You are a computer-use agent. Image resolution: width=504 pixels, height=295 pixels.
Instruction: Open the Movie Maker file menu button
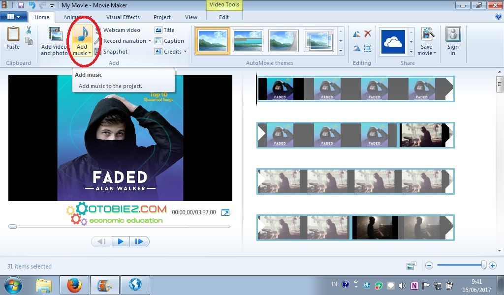coord(13,17)
